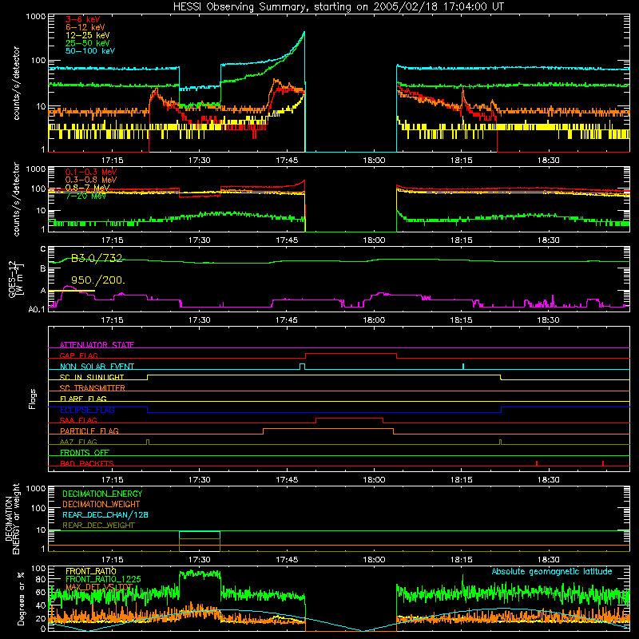Click the Degrees or % axis label
Image resolution: width=639 pixels, height=639 pixels.
tap(21, 598)
